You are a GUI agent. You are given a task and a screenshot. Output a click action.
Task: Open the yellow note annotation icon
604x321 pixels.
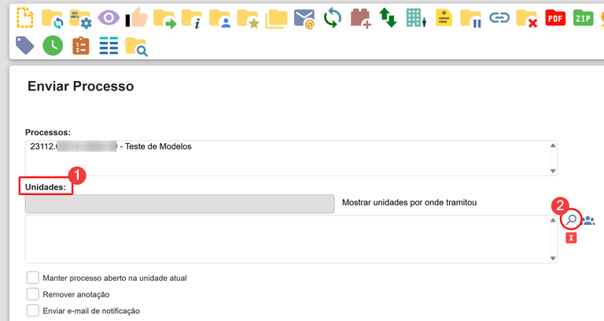(444, 18)
